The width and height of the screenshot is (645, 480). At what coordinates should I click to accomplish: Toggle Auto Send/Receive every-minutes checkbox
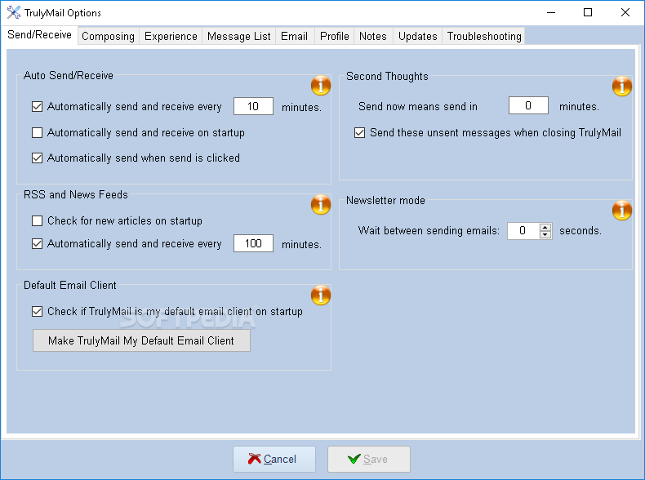(37, 107)
